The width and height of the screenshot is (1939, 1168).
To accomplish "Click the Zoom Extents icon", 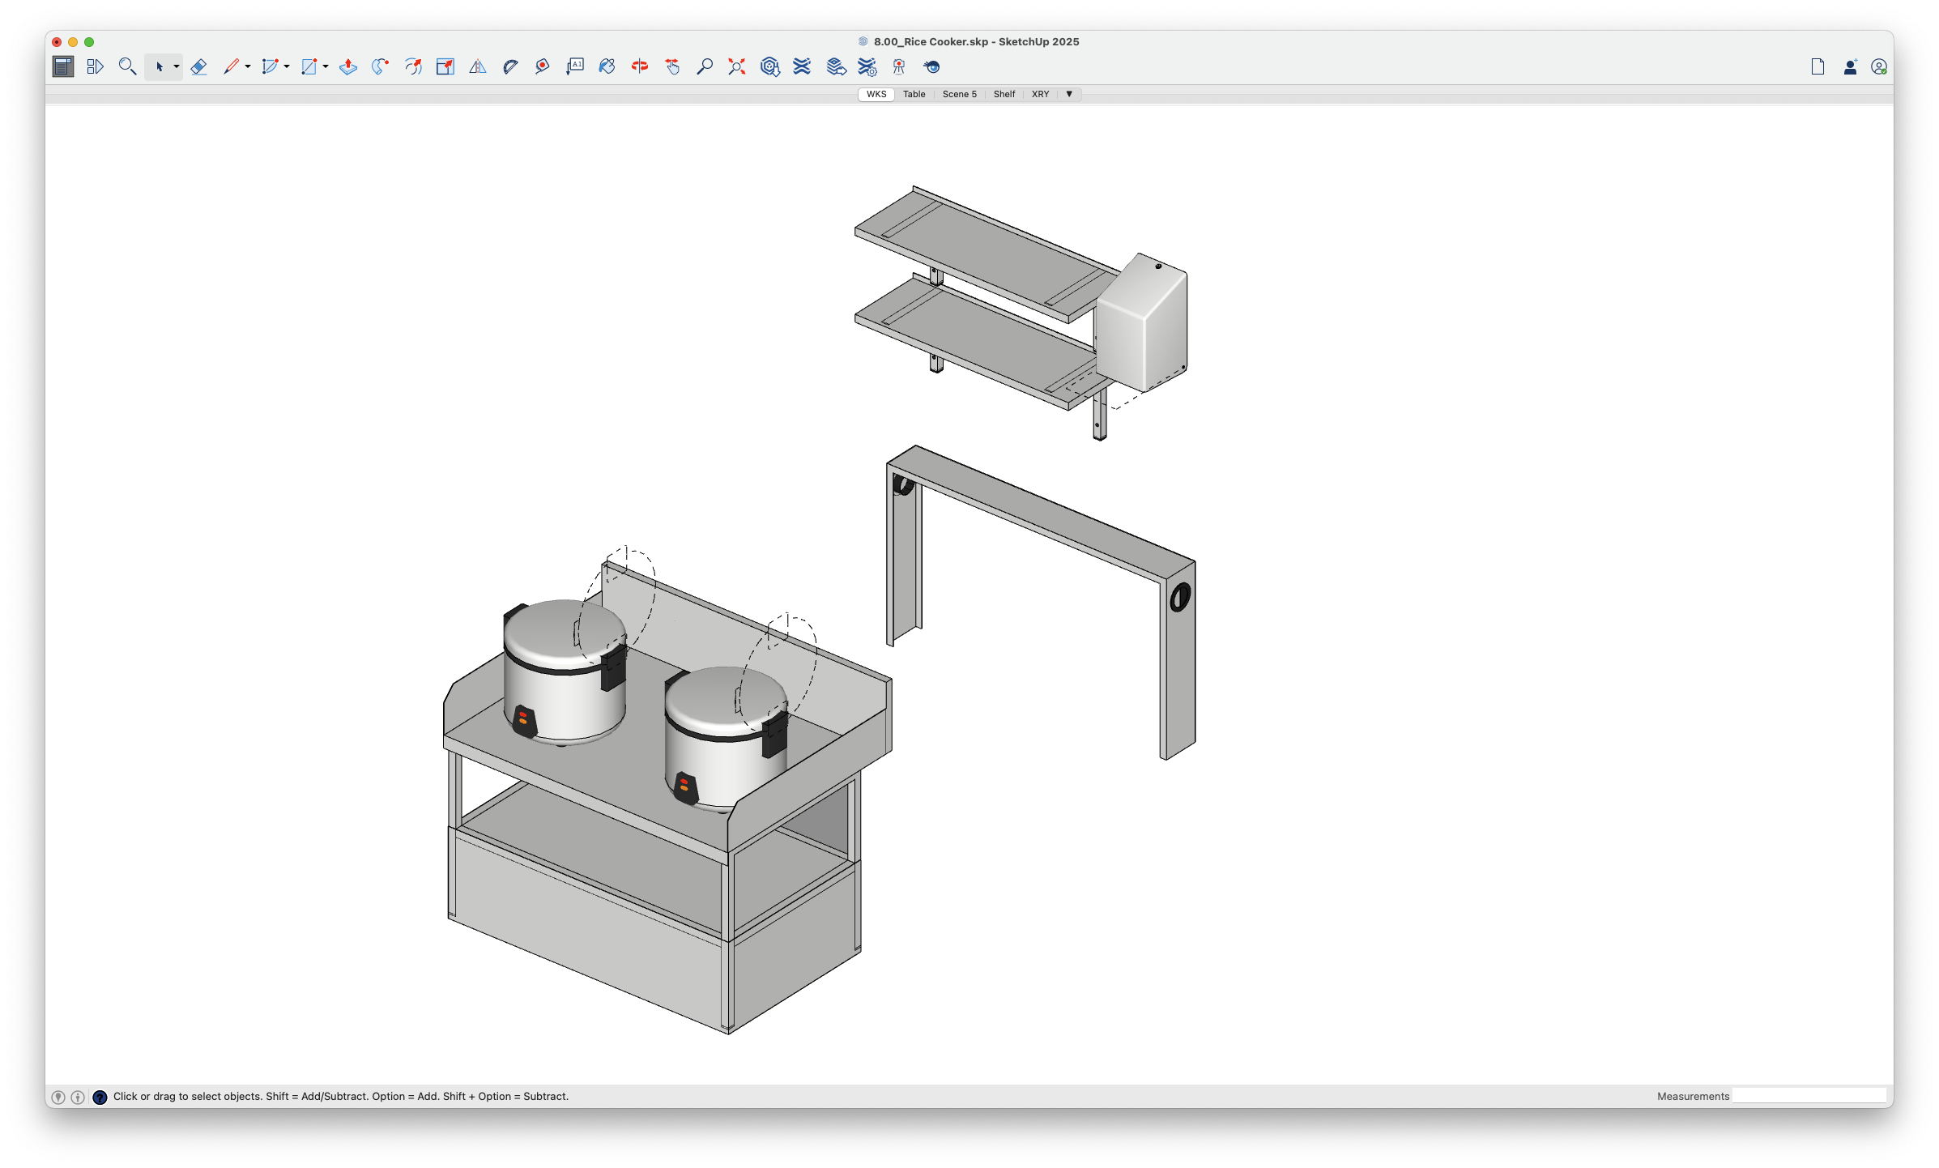I will coord(736,67).
